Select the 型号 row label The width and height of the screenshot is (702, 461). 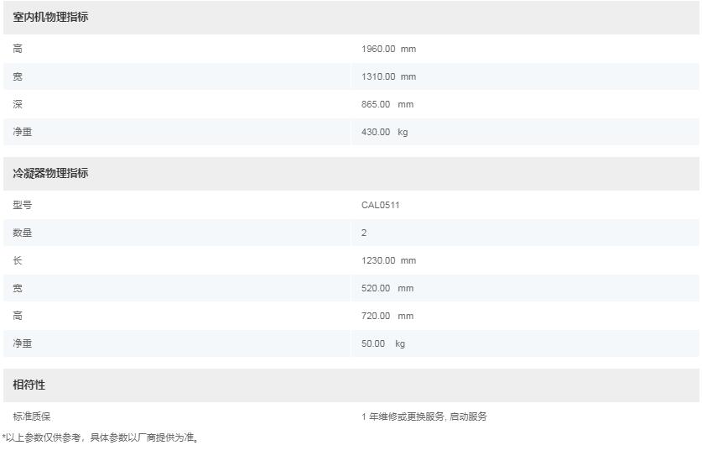pyautogui.click(x=23, y=205)
